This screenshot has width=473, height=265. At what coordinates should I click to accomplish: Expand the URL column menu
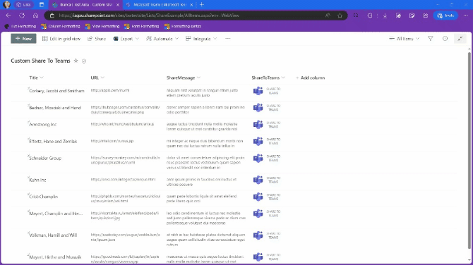[x=102, y=78]
